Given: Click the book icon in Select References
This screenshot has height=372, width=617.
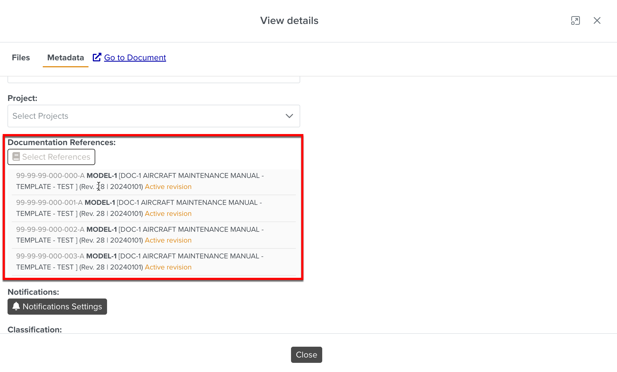Looking at the screenshot, I should (16, 157).
